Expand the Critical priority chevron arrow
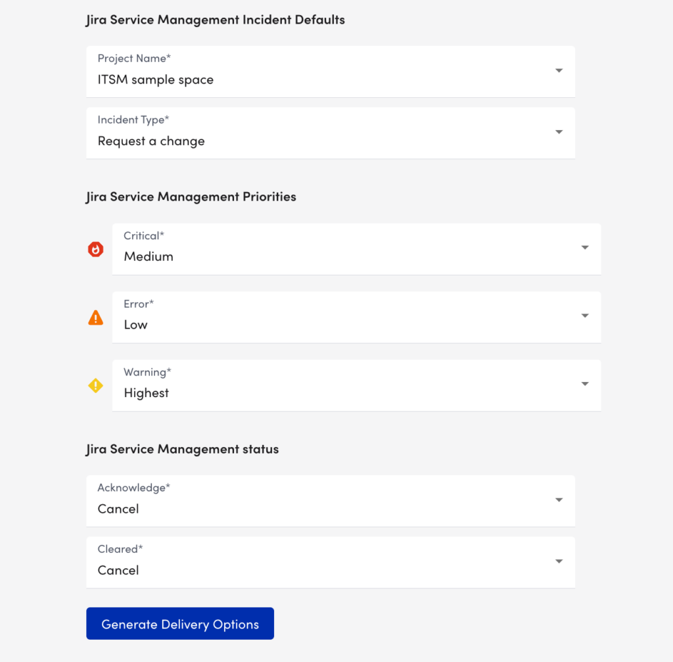 coord(584,248)
